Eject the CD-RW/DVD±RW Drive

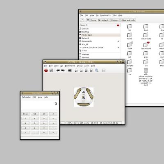118,48
